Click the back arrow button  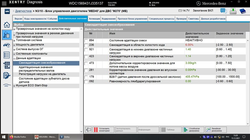(88, 130)
